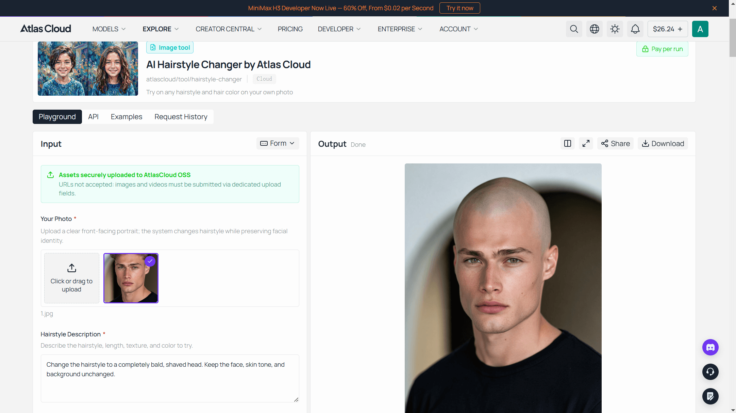Click the Image tool tag

[170, 48]
